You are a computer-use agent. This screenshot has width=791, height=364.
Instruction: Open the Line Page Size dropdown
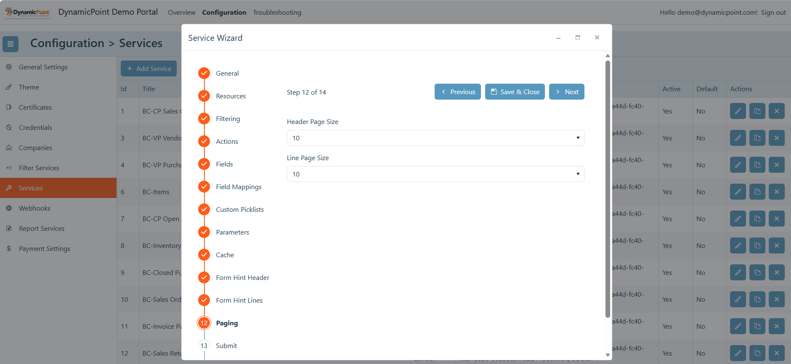(435, 174)
